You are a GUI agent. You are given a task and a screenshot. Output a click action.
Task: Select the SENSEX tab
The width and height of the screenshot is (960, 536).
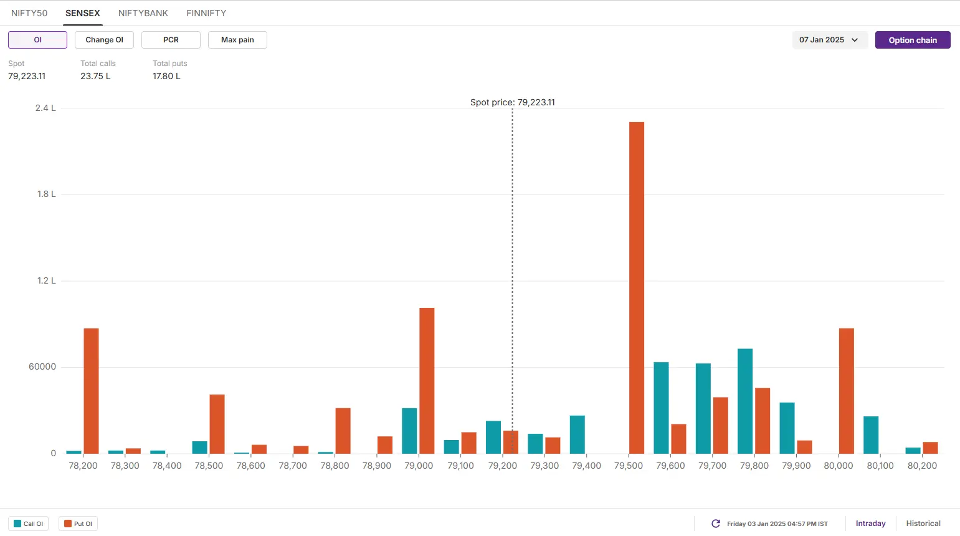tap(83, 13)
